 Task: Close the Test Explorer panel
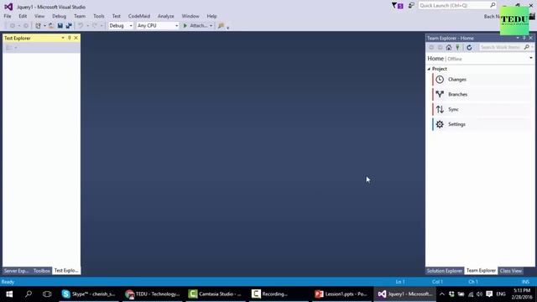[76, 38]
